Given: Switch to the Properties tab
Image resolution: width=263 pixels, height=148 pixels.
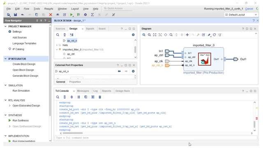Looking at the screenshot, I should click(75, 82).
